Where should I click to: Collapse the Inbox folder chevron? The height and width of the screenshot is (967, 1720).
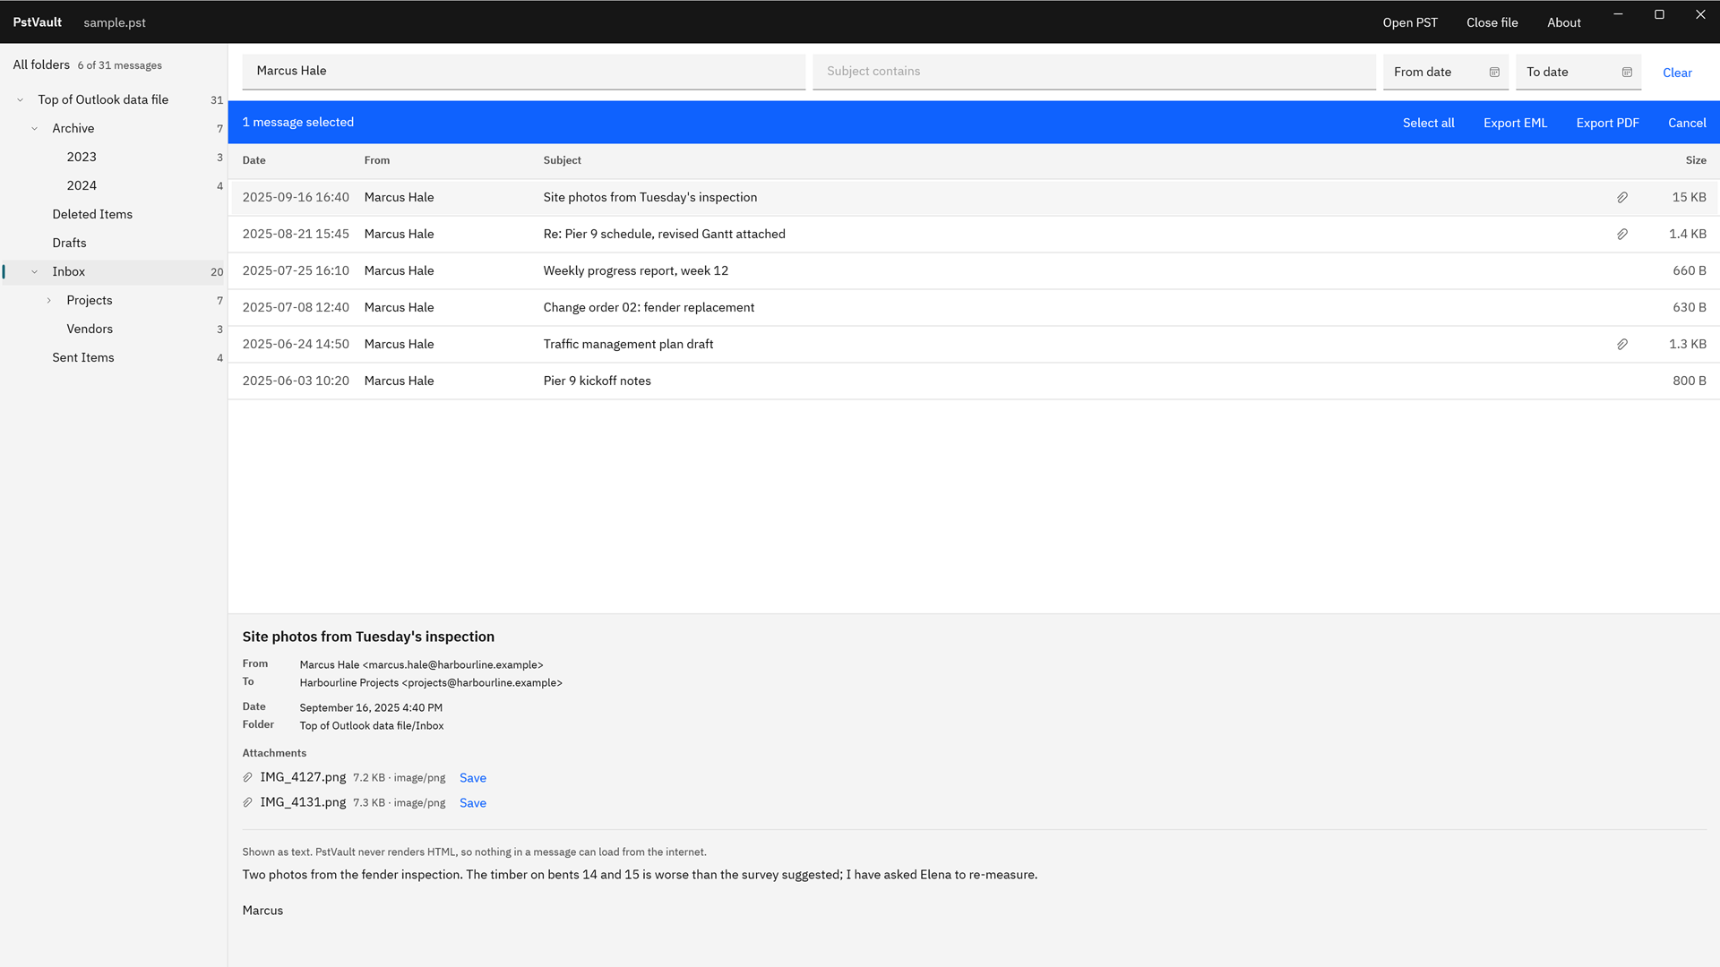(35, 272)
